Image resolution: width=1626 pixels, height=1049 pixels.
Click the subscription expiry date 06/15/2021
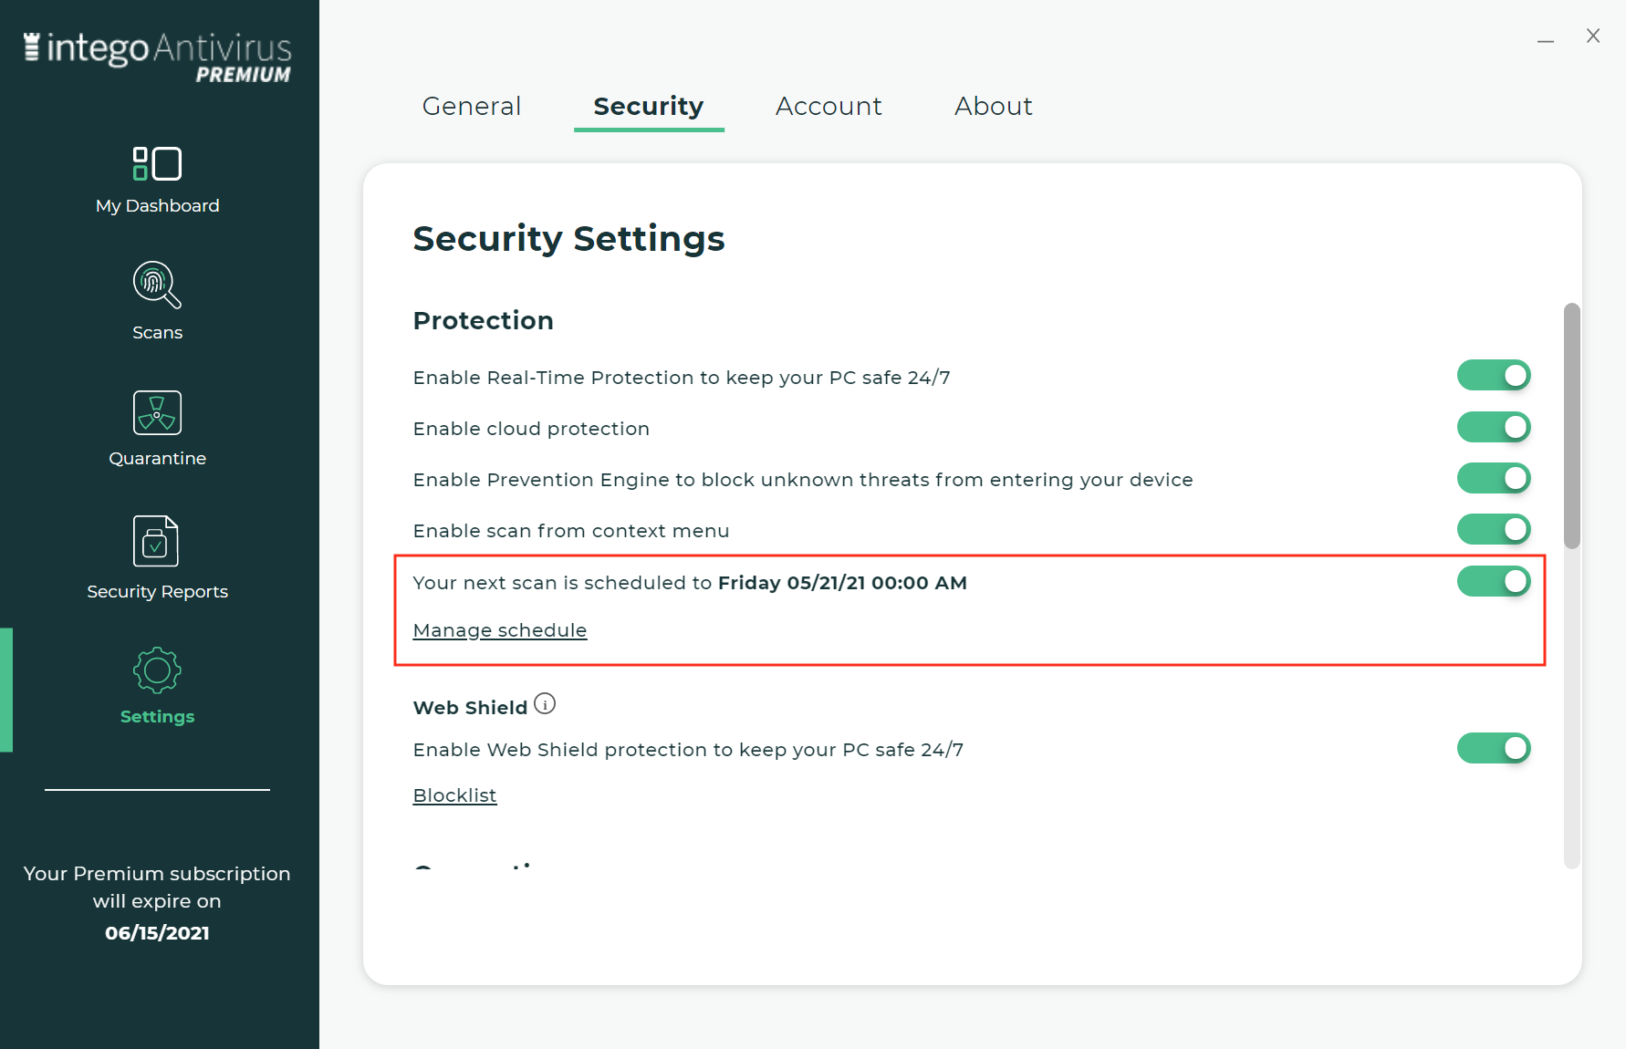[157, 933]
